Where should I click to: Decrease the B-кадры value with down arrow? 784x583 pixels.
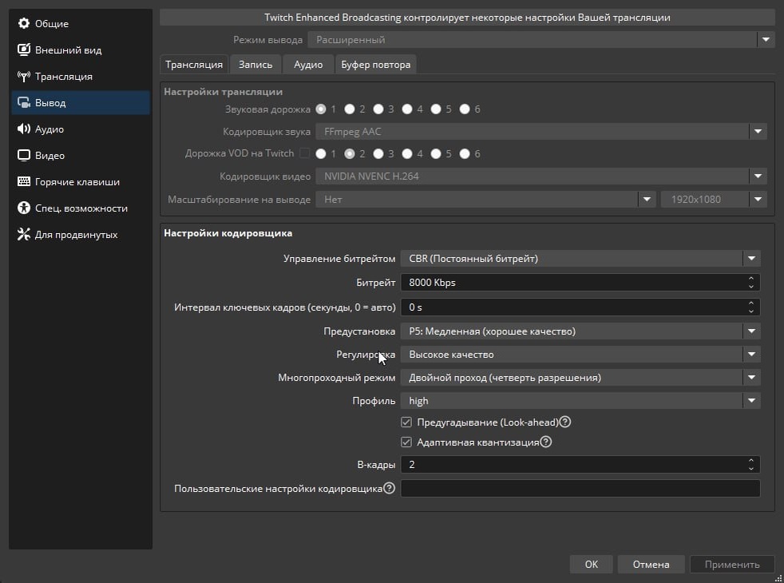751,469
